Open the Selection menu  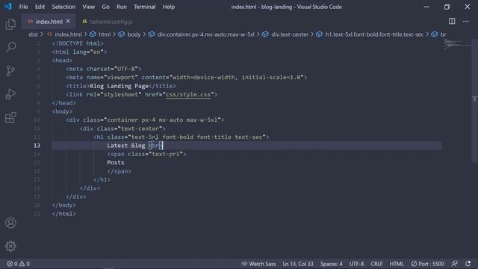pos(63,7)
